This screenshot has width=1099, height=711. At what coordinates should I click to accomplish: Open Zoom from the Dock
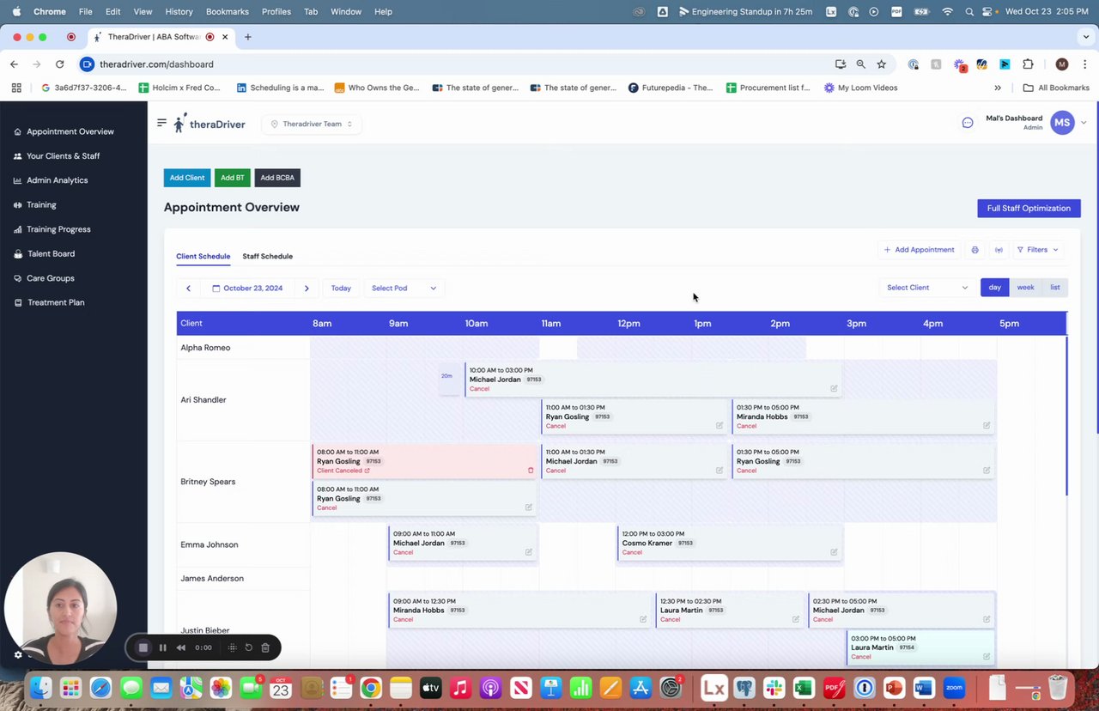pos(954,688)
